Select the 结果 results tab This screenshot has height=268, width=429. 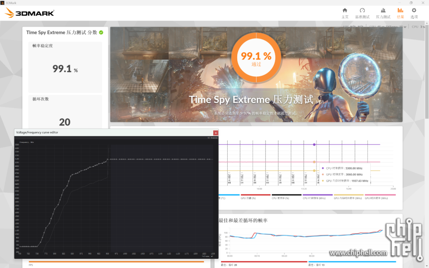[400, 13]
